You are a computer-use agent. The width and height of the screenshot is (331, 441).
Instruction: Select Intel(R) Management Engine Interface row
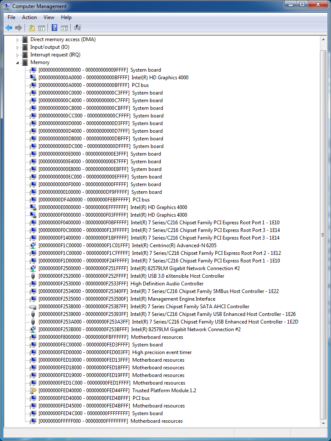click(x=127, y=299)
